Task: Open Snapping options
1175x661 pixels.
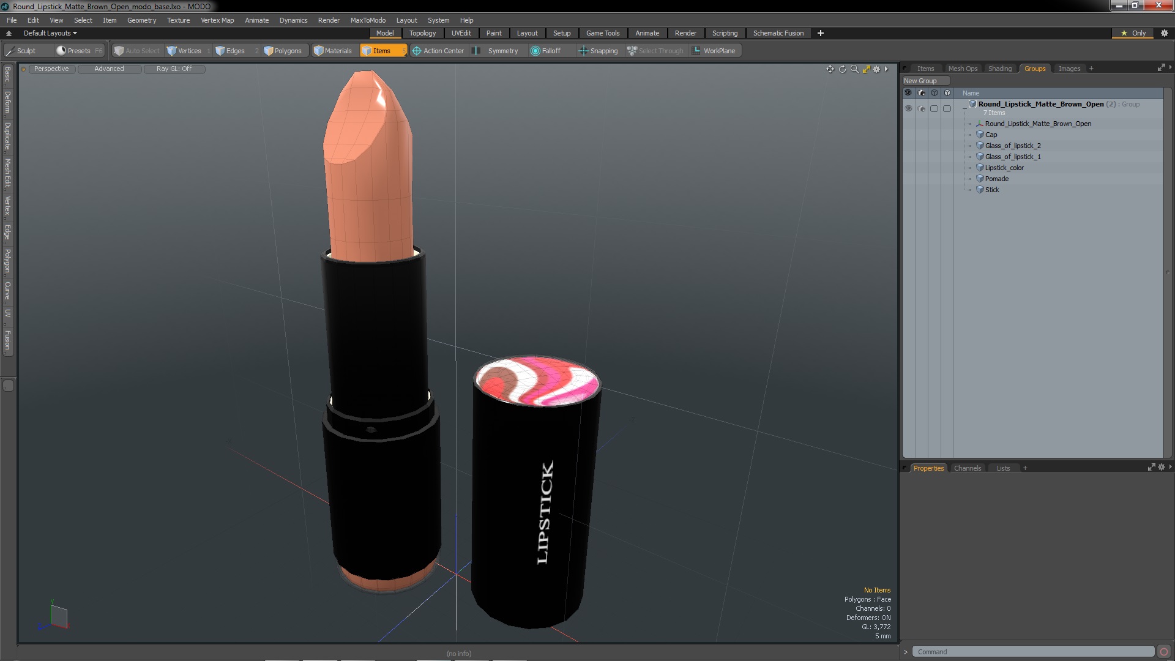Action: [x=599, y=51]
